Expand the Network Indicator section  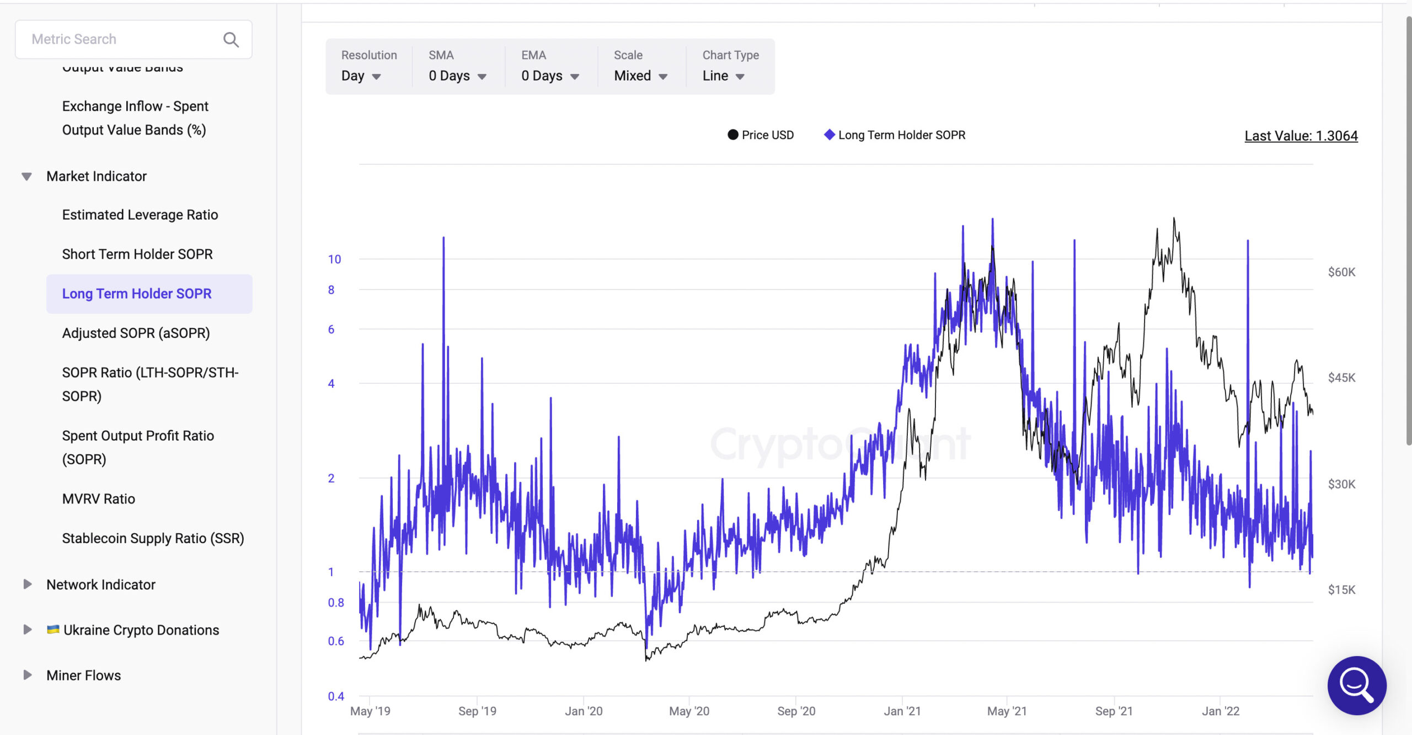[x=27, y=584]
